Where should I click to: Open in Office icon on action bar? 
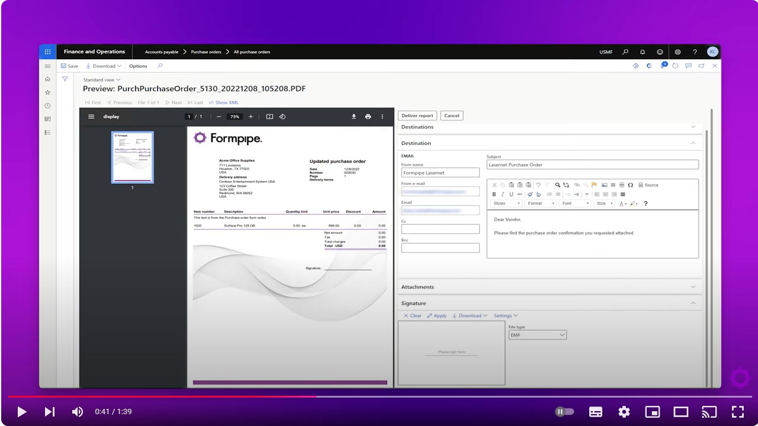[x=649, y=66]
